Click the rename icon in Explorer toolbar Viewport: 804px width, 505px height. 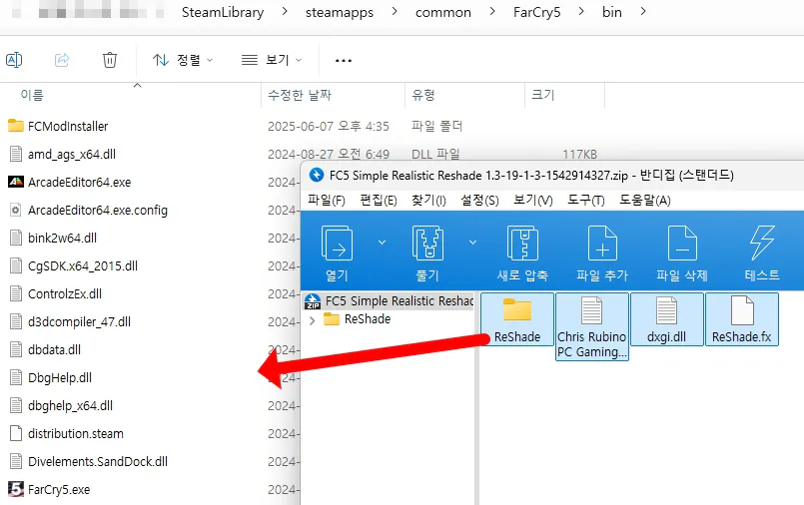click(x=14, y=60)
